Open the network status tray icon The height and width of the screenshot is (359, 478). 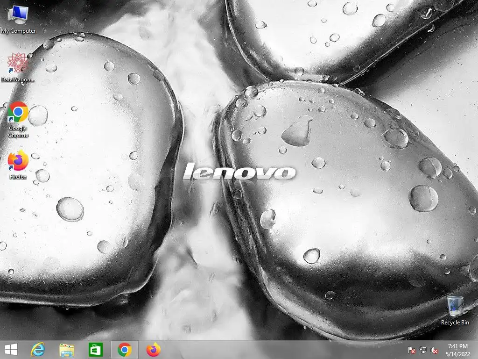point(423,350)
